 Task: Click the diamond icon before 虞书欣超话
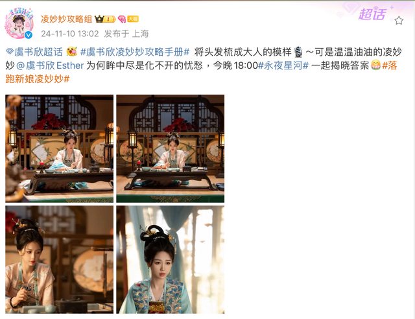click(10, 52)
